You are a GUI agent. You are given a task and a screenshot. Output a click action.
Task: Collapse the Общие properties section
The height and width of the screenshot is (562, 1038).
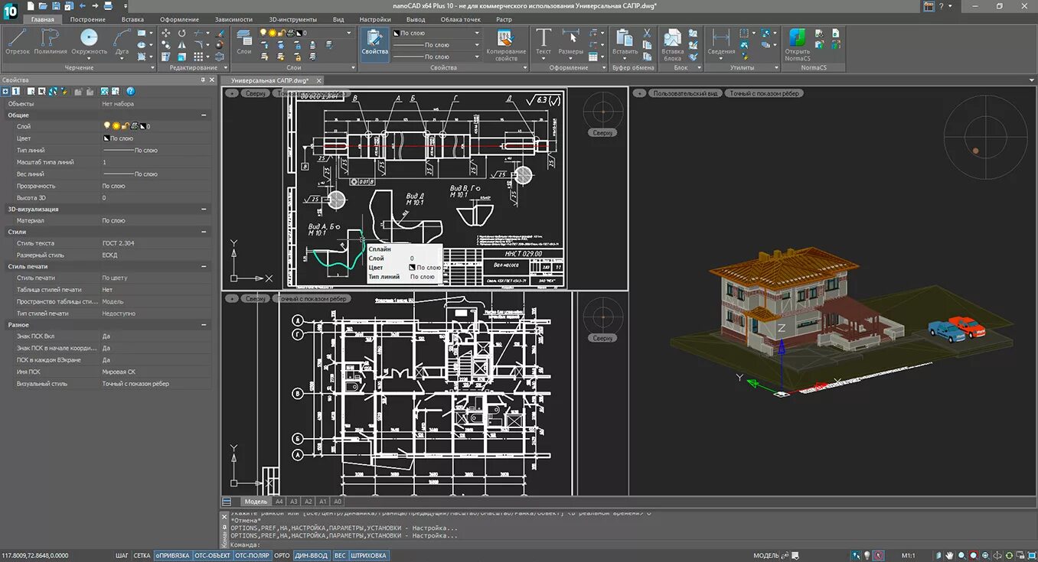pos(204,115)
